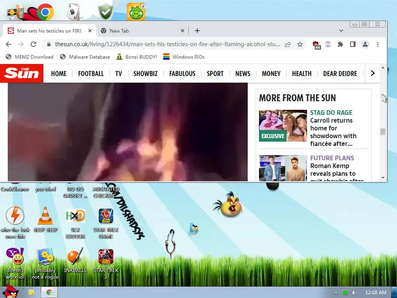Open the volume speaker tray icon
The height and width of the screenshot is (298, 397).
coord(354,293)
